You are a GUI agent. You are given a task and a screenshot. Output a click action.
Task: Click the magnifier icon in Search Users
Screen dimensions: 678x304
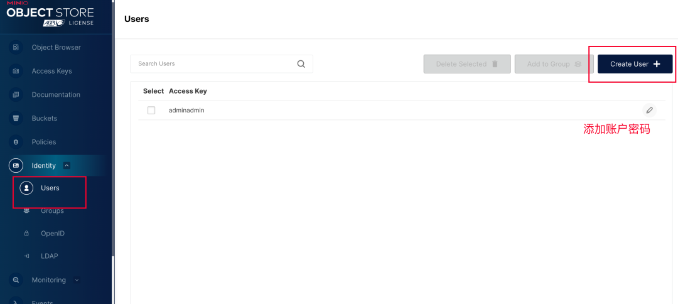pos(301,64)
